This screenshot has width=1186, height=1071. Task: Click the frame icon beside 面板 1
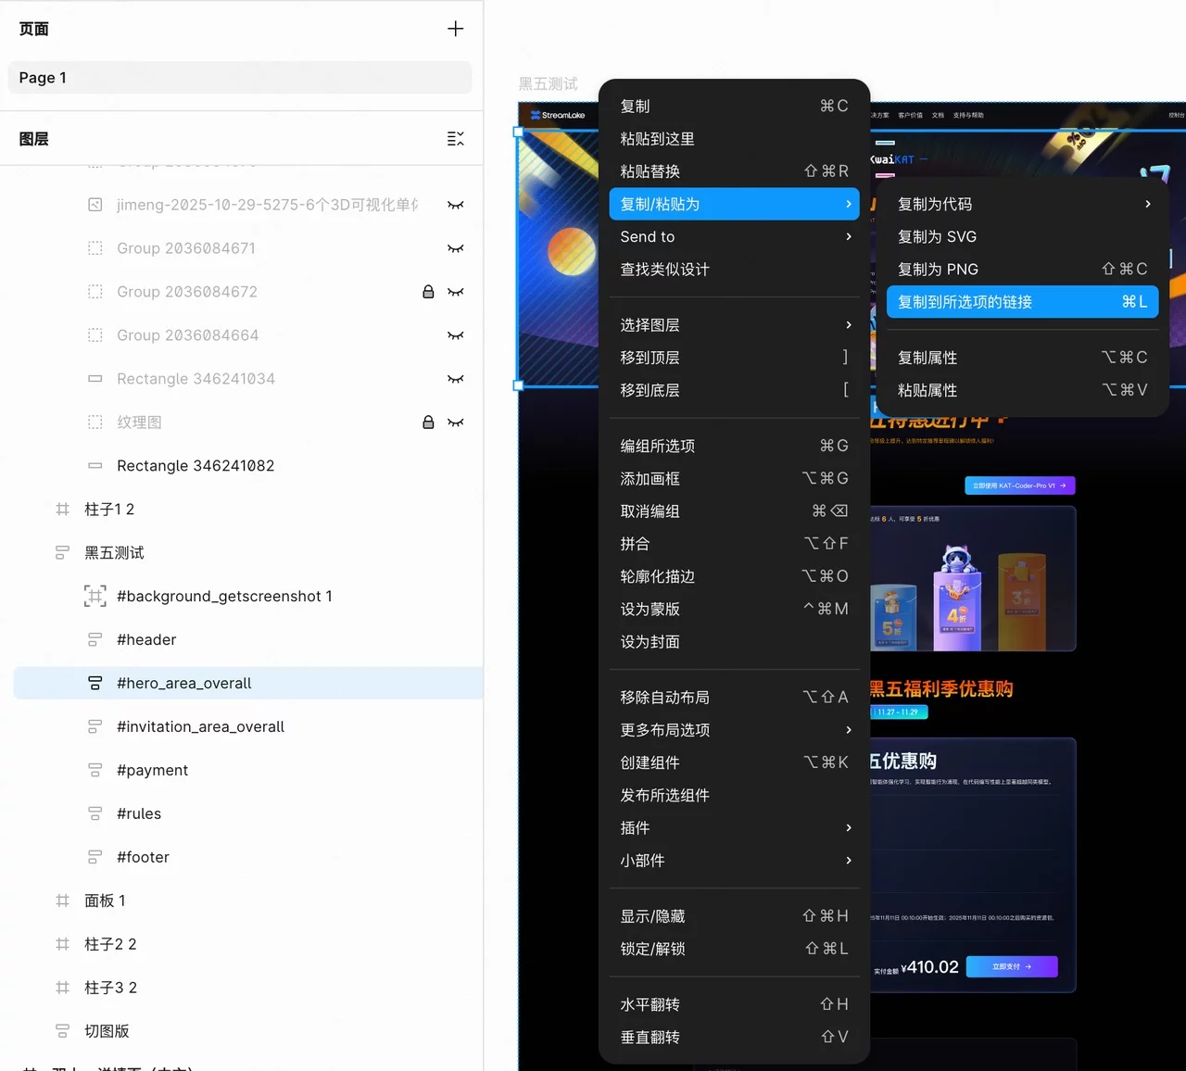[x=62, y=901]
